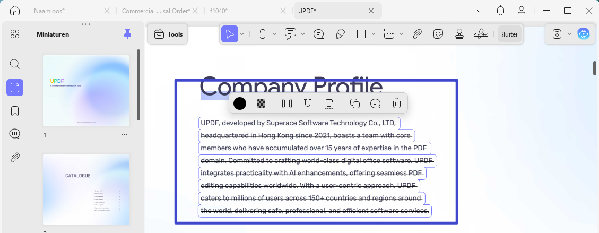Open the black color swatch

pos(239,103)
